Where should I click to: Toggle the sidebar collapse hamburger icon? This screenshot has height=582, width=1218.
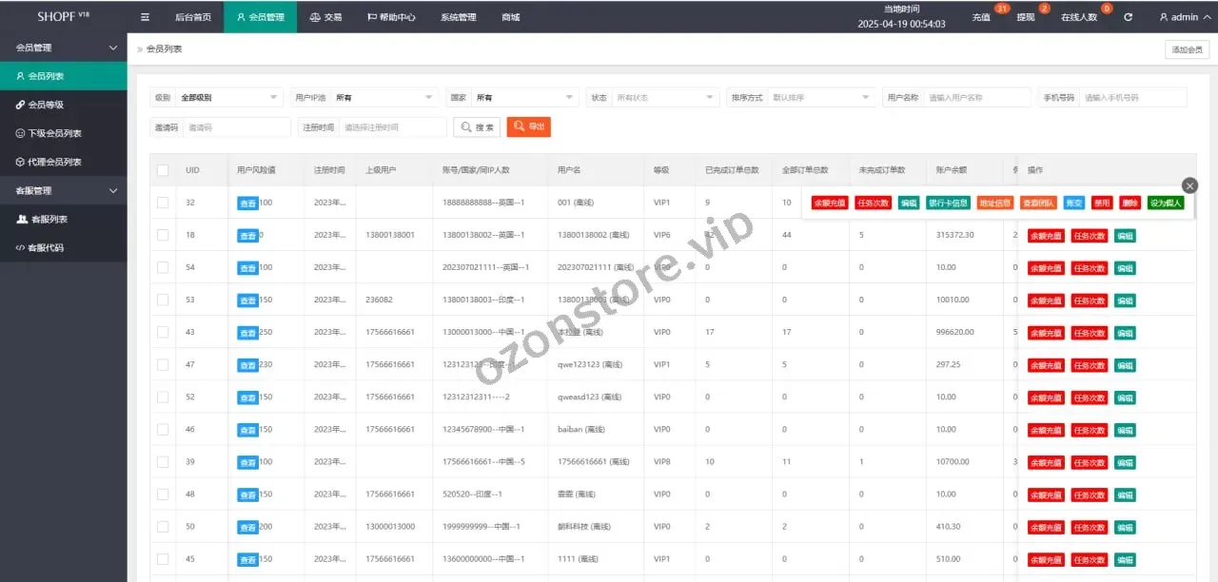(145, 17)
